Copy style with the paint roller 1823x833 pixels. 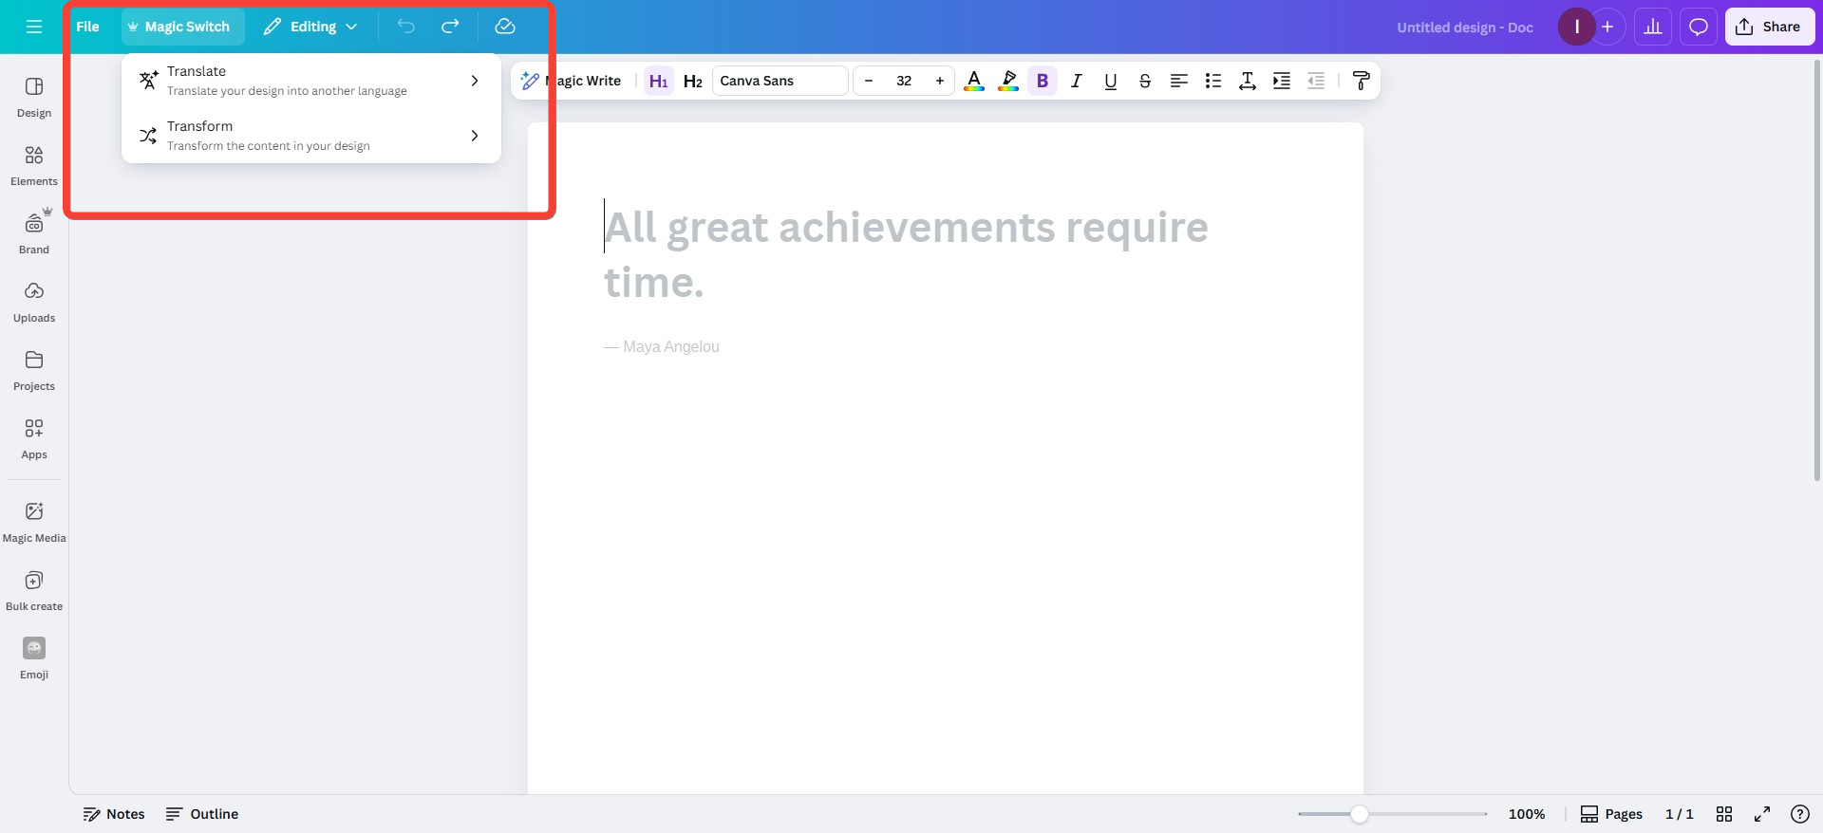pyautogui.click(x=1361, y=81)
